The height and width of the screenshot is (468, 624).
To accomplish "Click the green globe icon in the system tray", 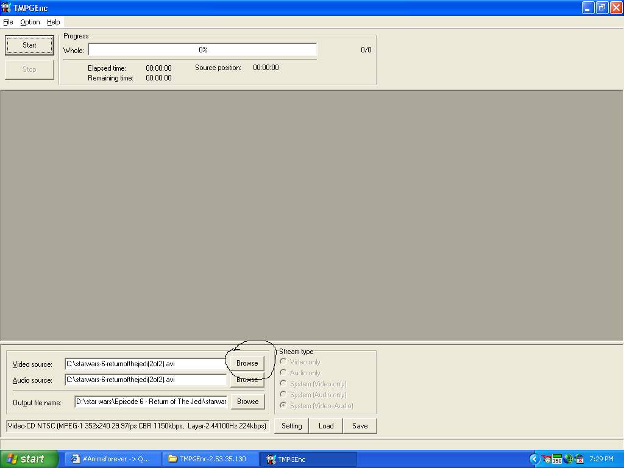I will point(568,459).
